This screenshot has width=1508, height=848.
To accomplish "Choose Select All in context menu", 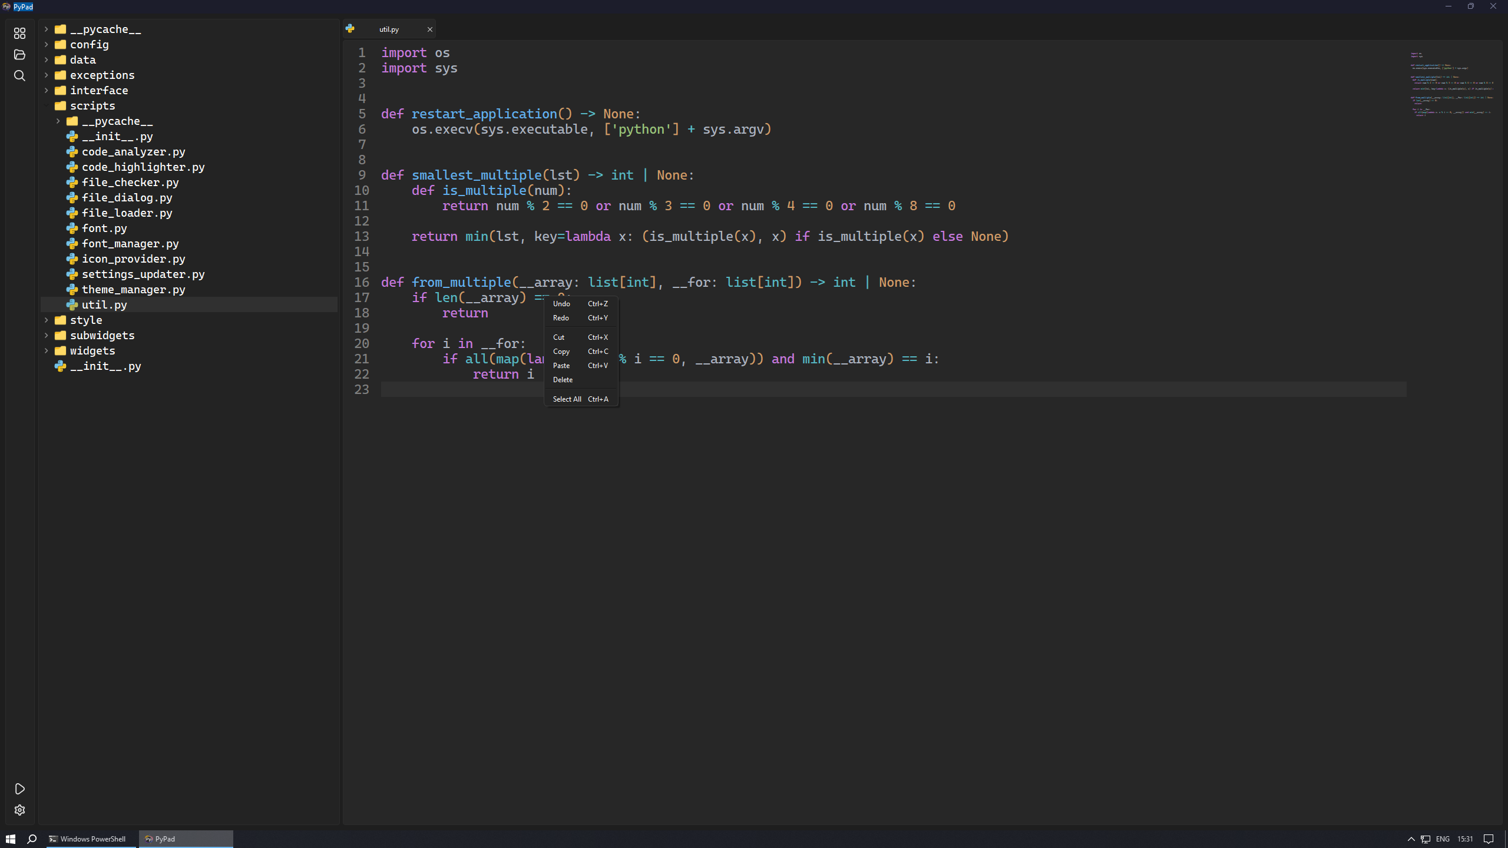I will point(567,399).
